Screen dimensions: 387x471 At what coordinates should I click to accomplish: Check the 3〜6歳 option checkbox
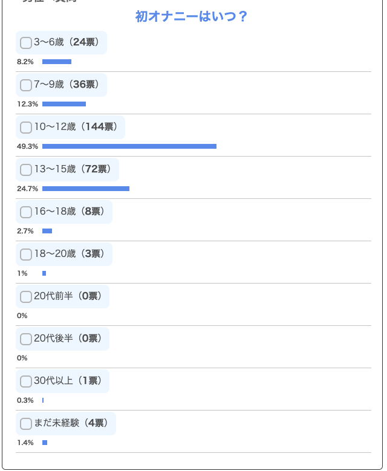click(26, 43)
